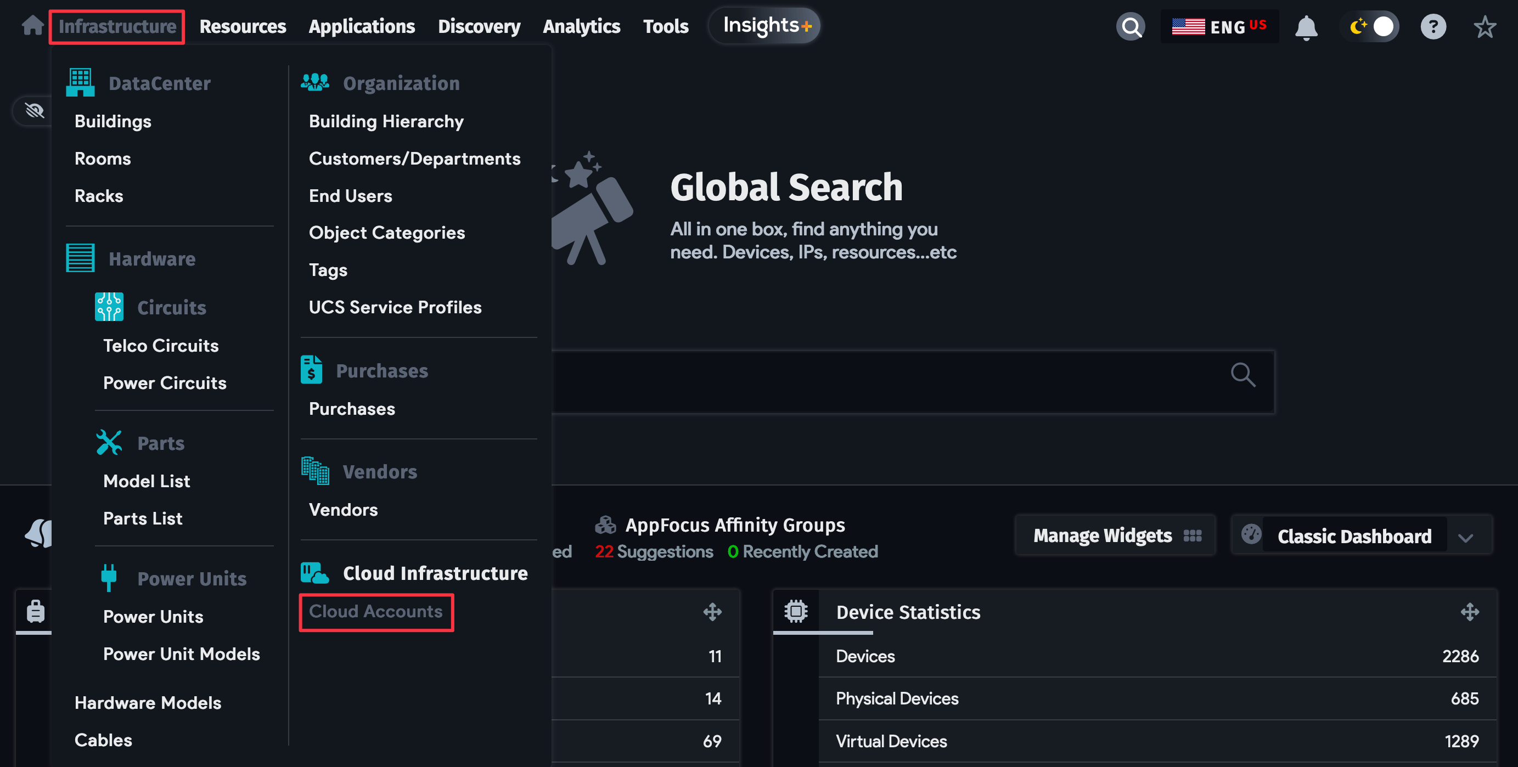Open the Analytics menu
The height and width of the screenshot is (767, 1518).
[x=582, y=26]
